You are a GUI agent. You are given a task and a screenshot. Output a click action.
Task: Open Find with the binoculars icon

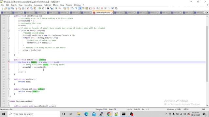coord(48,8)
